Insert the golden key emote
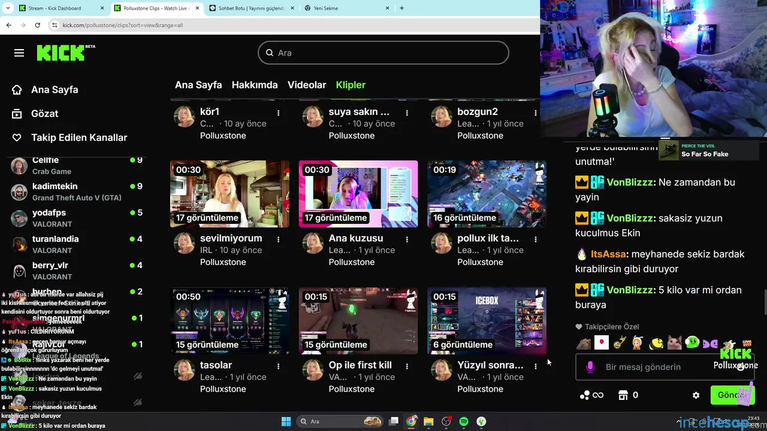This screenshot has width=767, height=431. [620, 344]
